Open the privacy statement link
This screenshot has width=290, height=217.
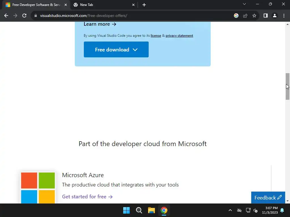coord(179,36)
